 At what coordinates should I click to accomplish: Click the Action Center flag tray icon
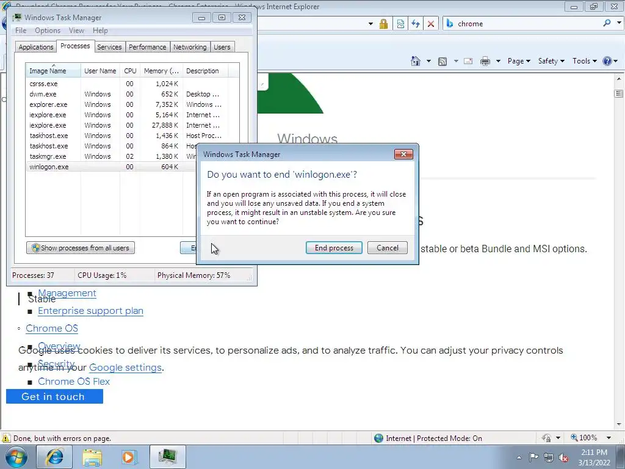tap(533, 457)
